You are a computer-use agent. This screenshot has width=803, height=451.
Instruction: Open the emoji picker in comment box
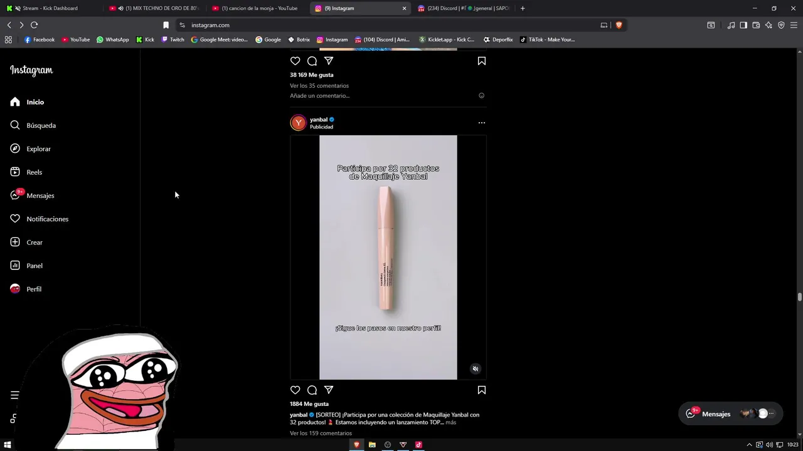(482, 96)
